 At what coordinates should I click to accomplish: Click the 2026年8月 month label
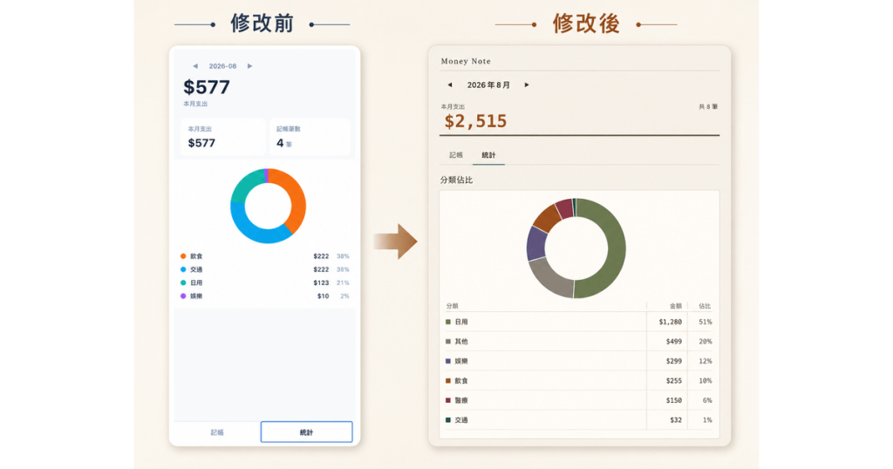(x=488, y=85)
